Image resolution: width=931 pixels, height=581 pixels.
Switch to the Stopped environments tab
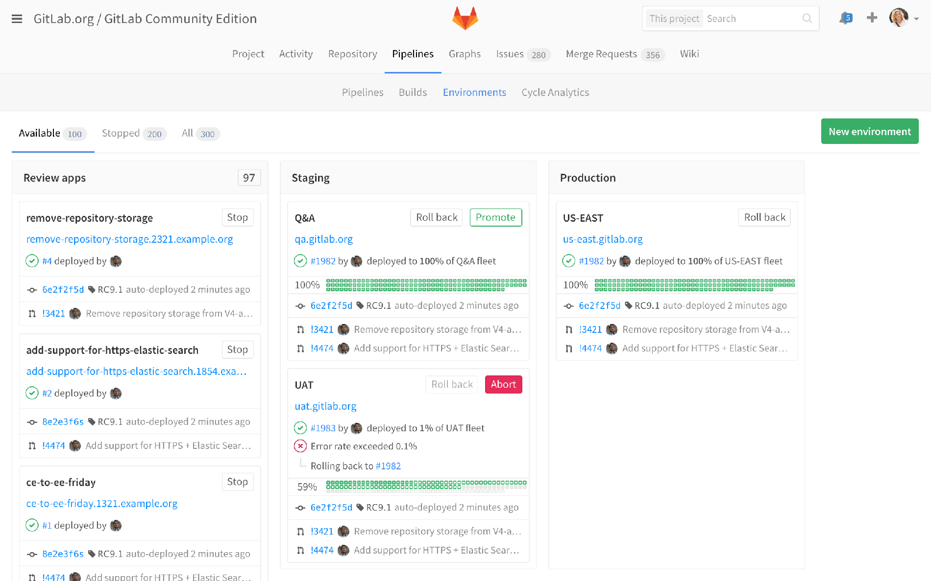pos(133,134)
